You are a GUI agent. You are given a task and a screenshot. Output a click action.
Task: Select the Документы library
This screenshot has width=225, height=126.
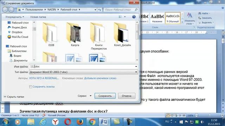tap(19, 61)
